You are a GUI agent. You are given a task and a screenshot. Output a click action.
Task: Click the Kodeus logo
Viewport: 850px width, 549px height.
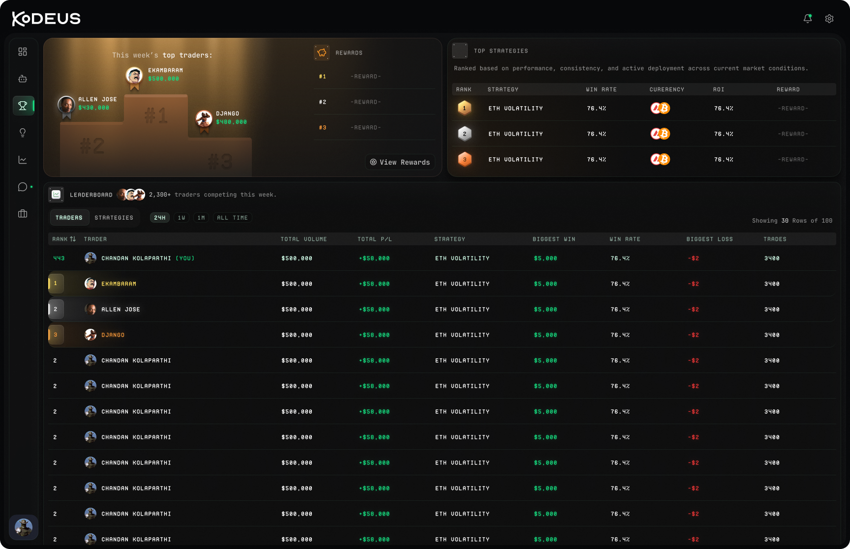pos(46,19)
